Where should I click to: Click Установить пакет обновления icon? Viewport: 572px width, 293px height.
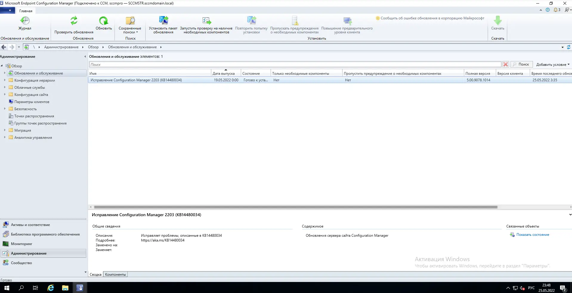[x=163, y=25]
